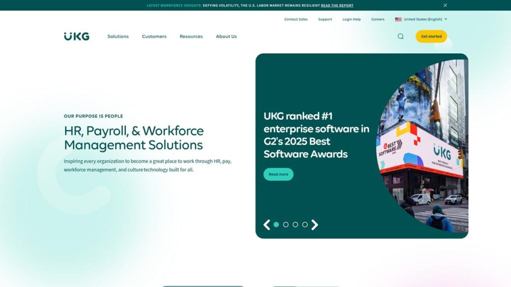Dismiss the announcement banner with the X

445,5
